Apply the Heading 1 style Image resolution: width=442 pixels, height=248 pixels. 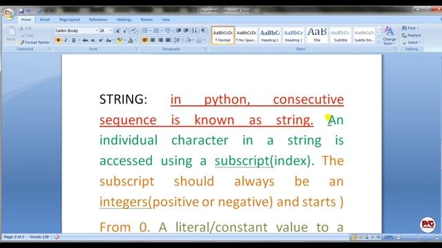270,35
